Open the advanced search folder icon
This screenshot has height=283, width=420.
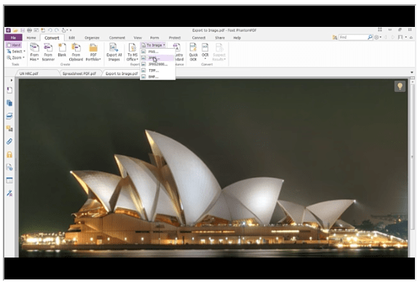coord(335,38)
